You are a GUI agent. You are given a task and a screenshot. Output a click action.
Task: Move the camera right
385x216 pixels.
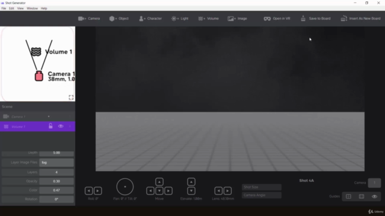pyautogui.click(x=168, y=191)
